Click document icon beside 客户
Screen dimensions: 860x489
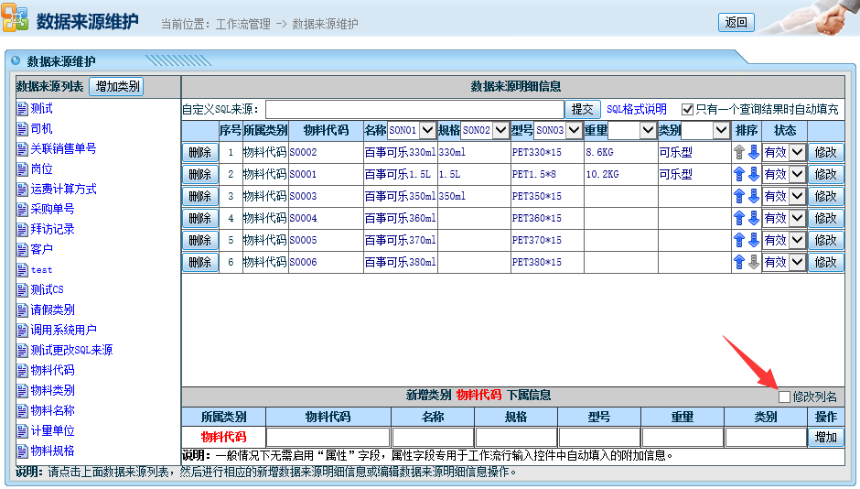pyautogui.click(x=23, y=250)
